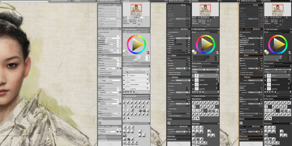Open RealBristle Expression Bearing dropdown, light theme

pyautogui.click(x=114, y=38)
